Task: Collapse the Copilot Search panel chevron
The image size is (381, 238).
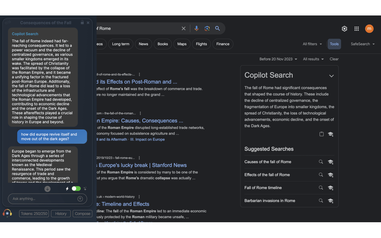Action: point(331,76)
